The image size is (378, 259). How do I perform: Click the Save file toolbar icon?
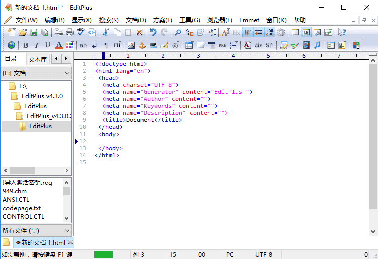[34, 32]
